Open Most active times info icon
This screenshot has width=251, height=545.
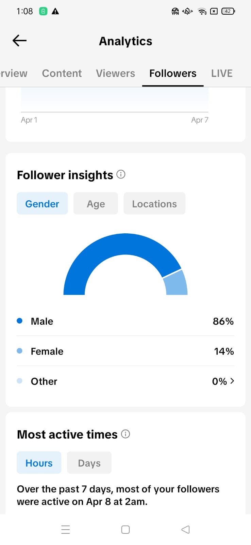point(125,434)
